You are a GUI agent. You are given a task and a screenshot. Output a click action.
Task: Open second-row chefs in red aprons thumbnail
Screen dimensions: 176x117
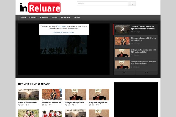(52, 113)
